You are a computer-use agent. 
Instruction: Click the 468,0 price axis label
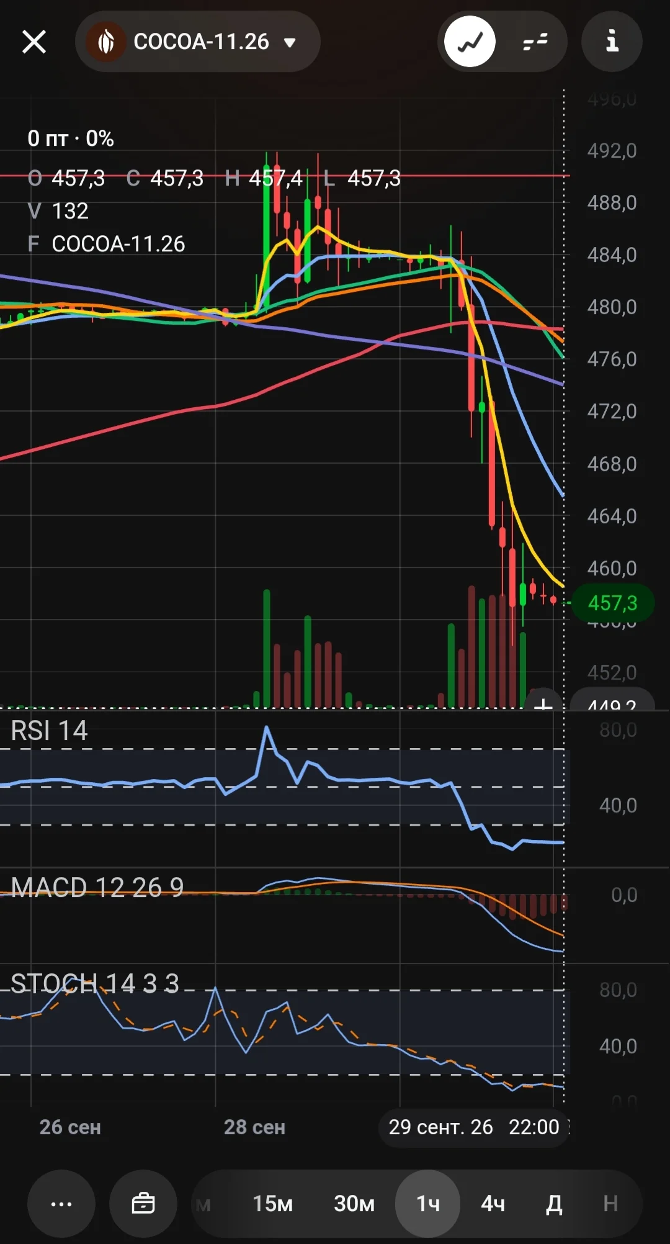tap(612, 464)
